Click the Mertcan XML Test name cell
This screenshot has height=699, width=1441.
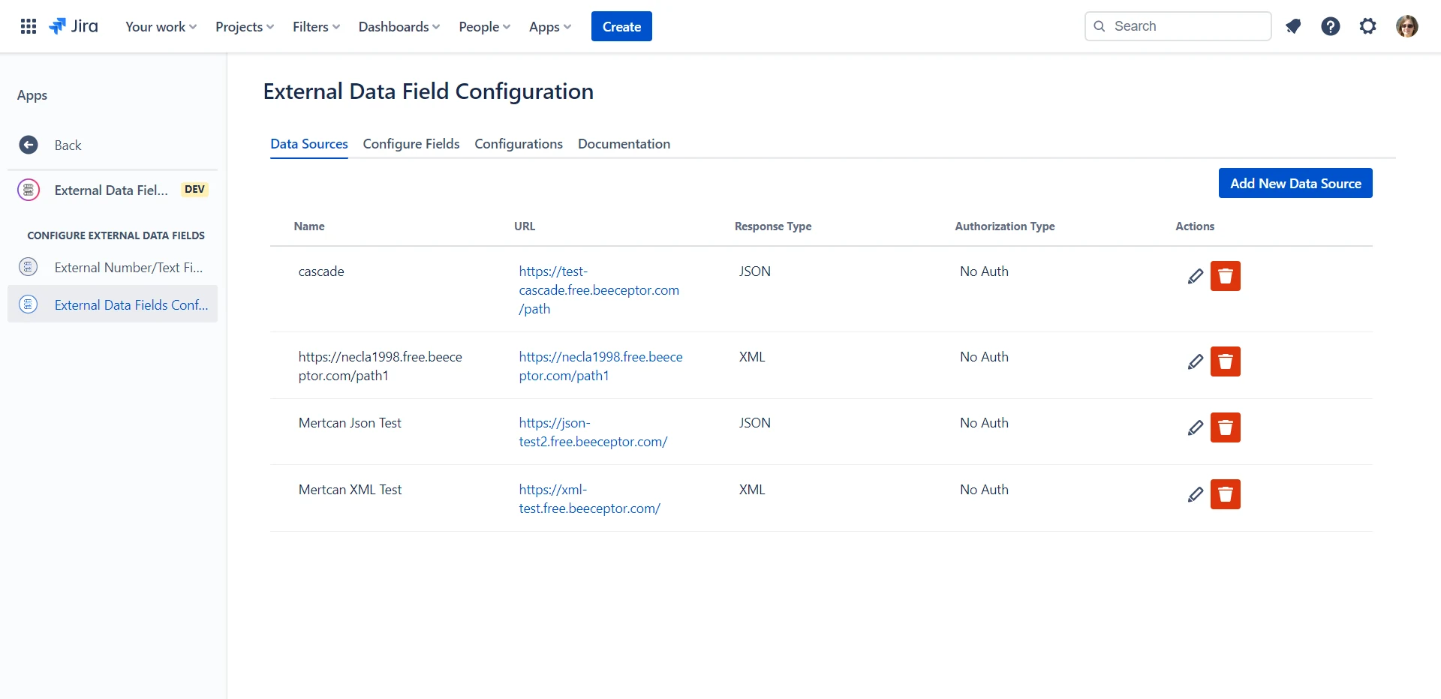350,490
